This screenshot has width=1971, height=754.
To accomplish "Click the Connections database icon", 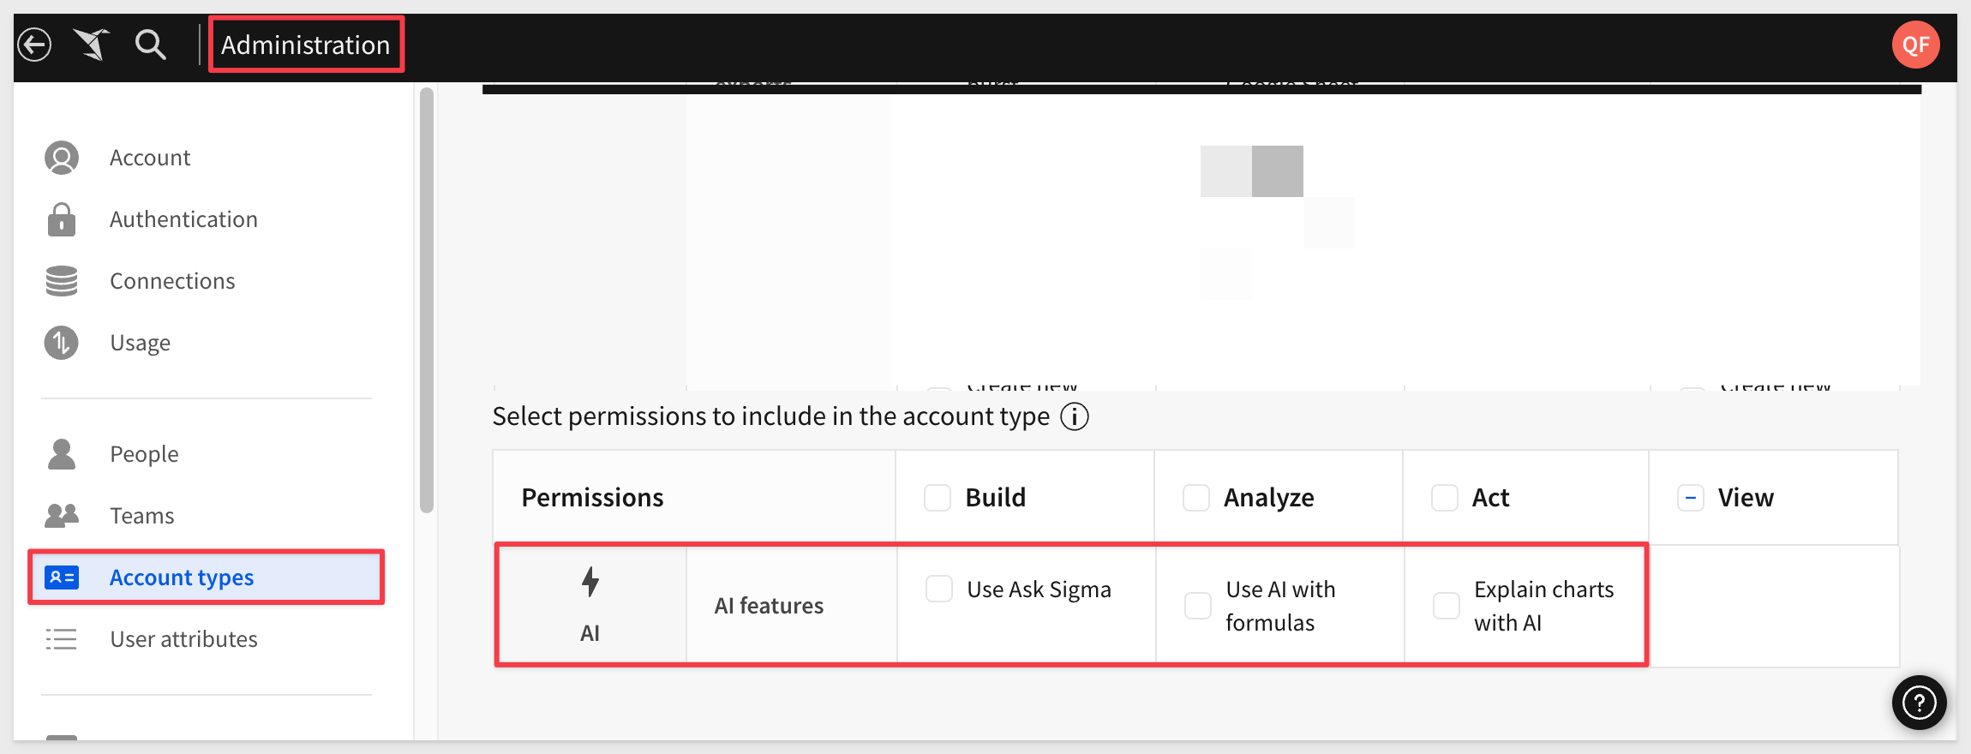I will click(62, 281).
